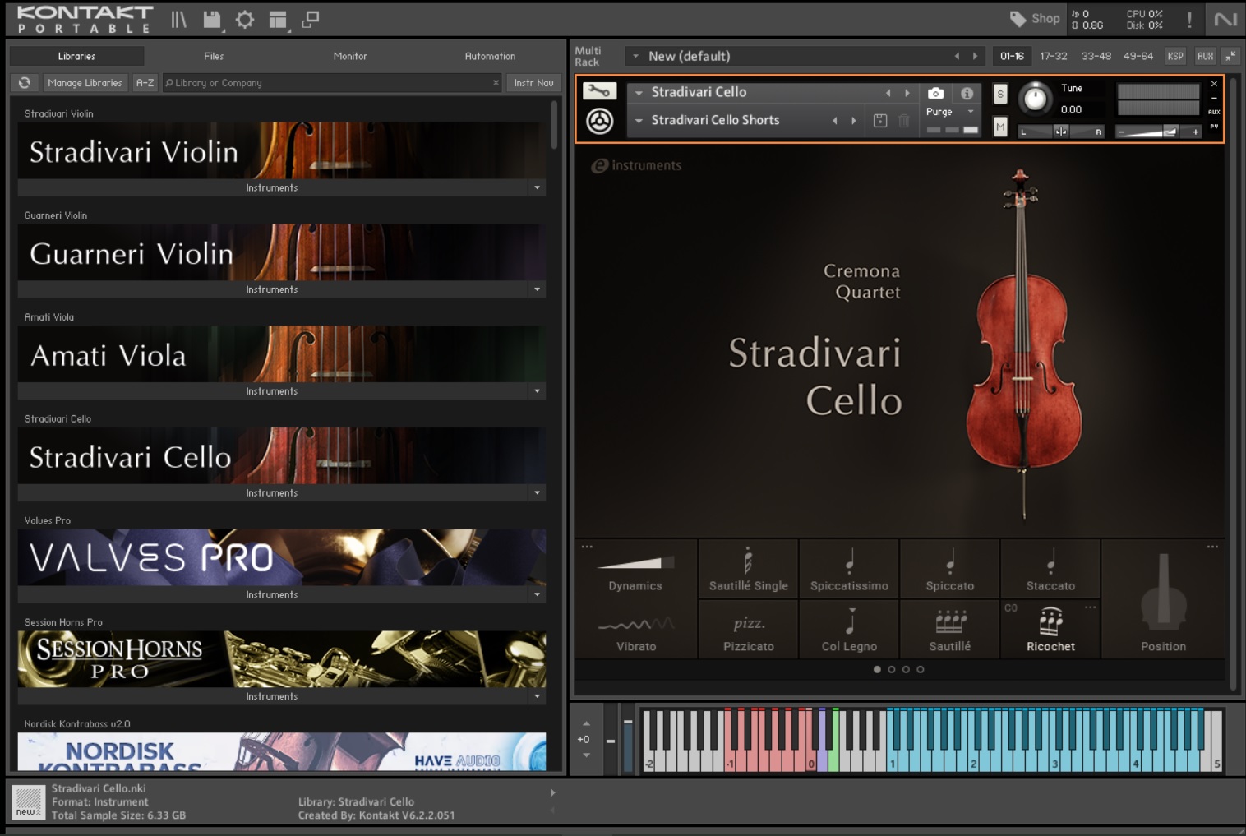Select the Spiccato articulation
1246x836 pixels.
pyautogui.click(x=949, y=569)
